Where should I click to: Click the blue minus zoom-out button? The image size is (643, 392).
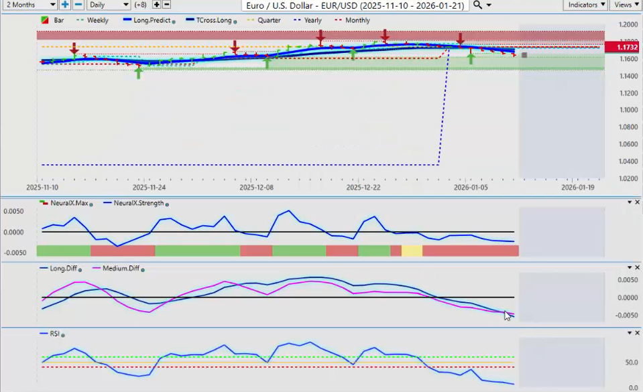coord(78,5)
